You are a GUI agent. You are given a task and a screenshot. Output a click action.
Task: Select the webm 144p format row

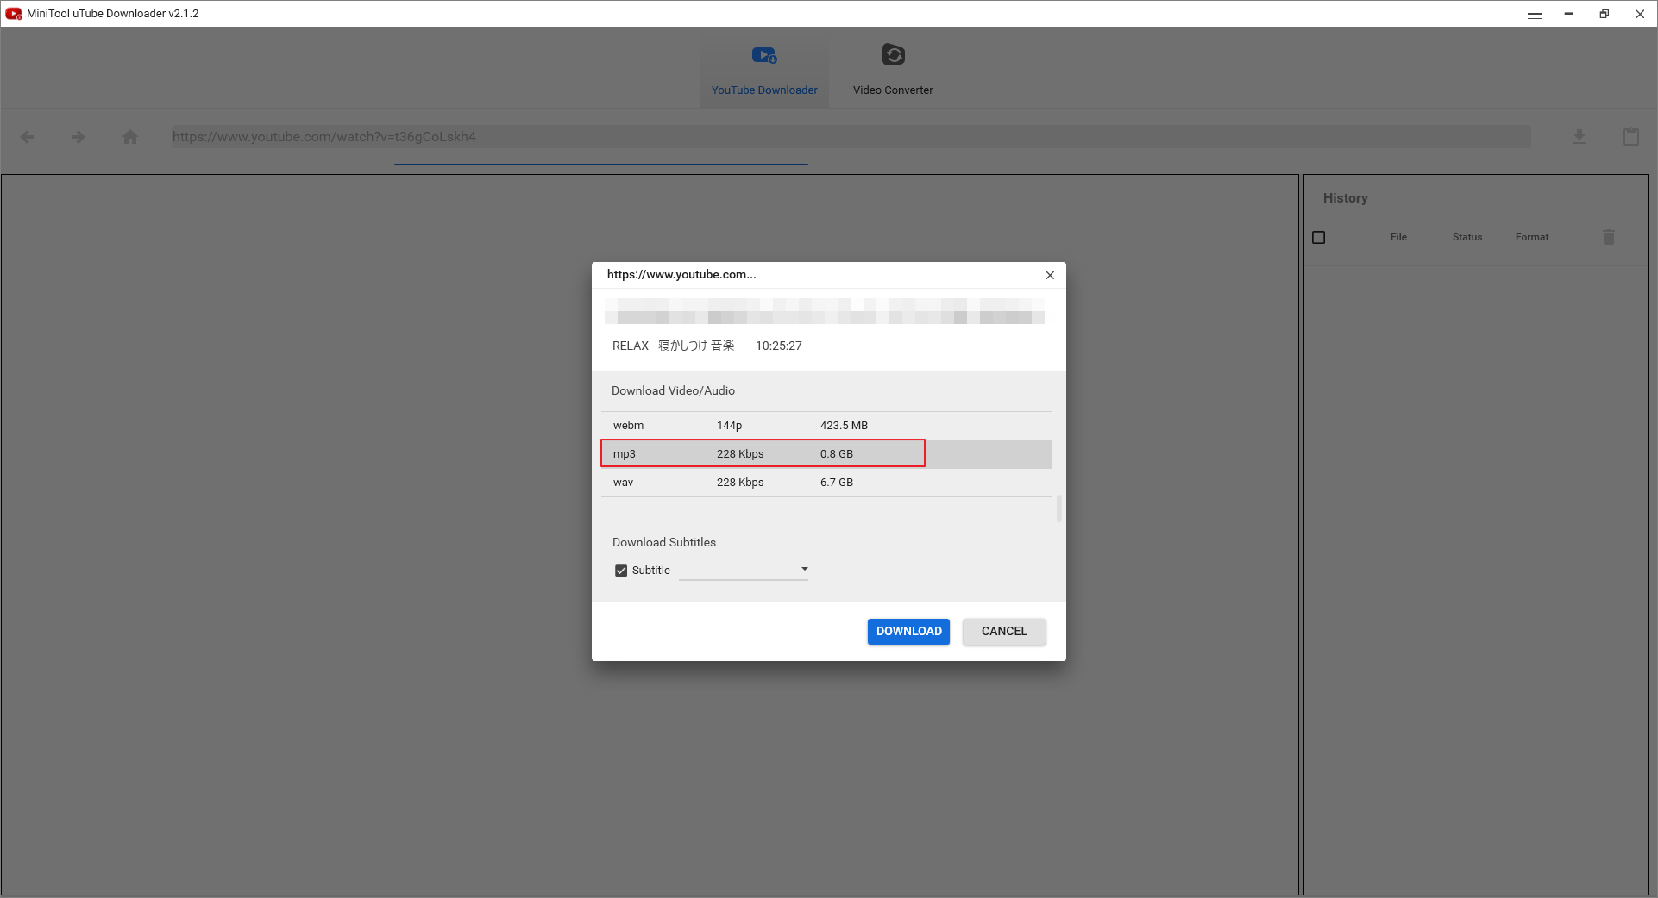coord(826,426)
